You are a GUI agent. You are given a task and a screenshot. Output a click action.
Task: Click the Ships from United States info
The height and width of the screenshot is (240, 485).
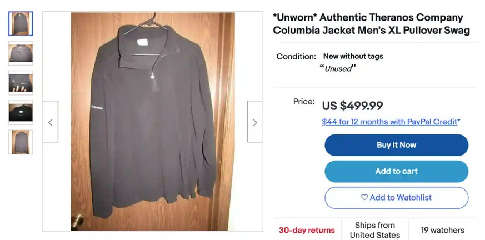374,230
